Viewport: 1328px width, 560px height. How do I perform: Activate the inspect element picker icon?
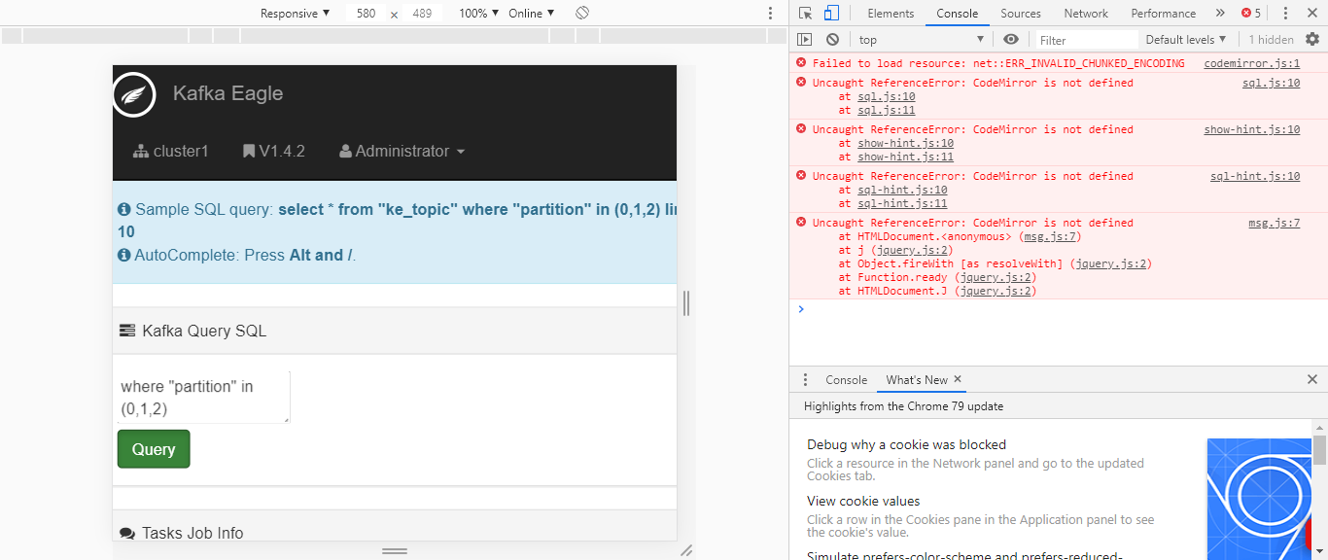805,14
